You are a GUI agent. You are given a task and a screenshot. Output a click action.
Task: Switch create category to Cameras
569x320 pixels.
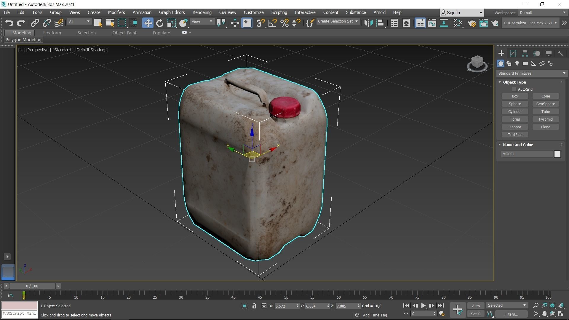point(525,63)
